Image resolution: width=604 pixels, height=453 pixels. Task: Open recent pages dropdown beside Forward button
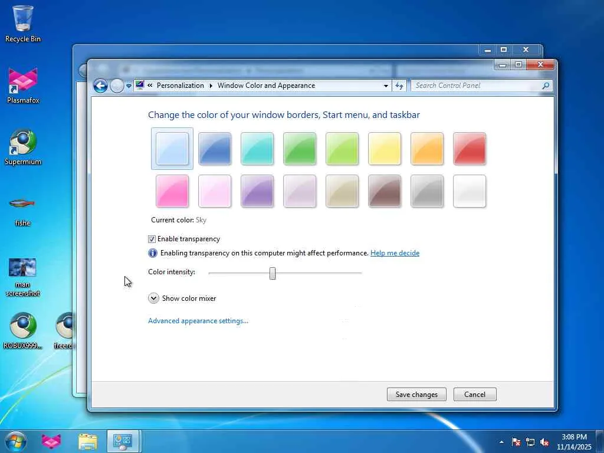coord(129,86)
